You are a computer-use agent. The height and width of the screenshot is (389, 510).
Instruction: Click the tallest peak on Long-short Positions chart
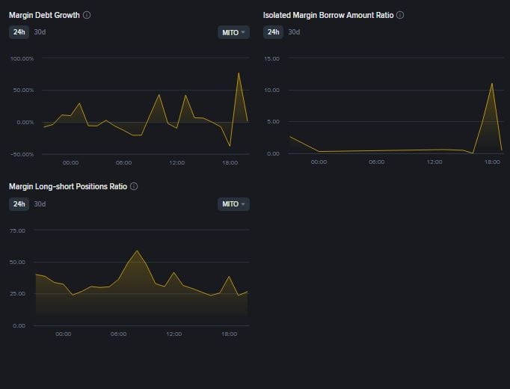(137, 251)
